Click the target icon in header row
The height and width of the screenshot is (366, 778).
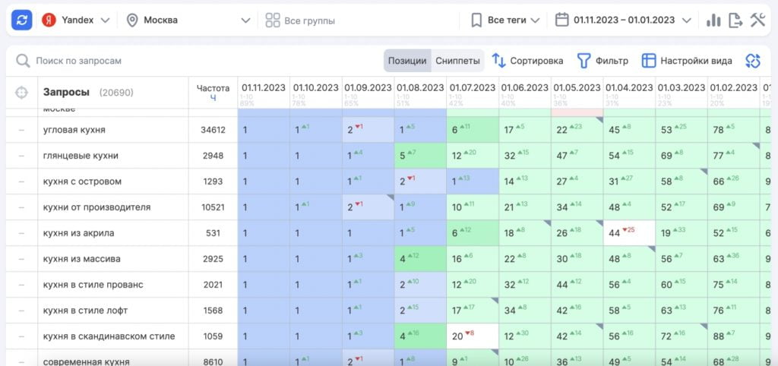coord(21,93)
